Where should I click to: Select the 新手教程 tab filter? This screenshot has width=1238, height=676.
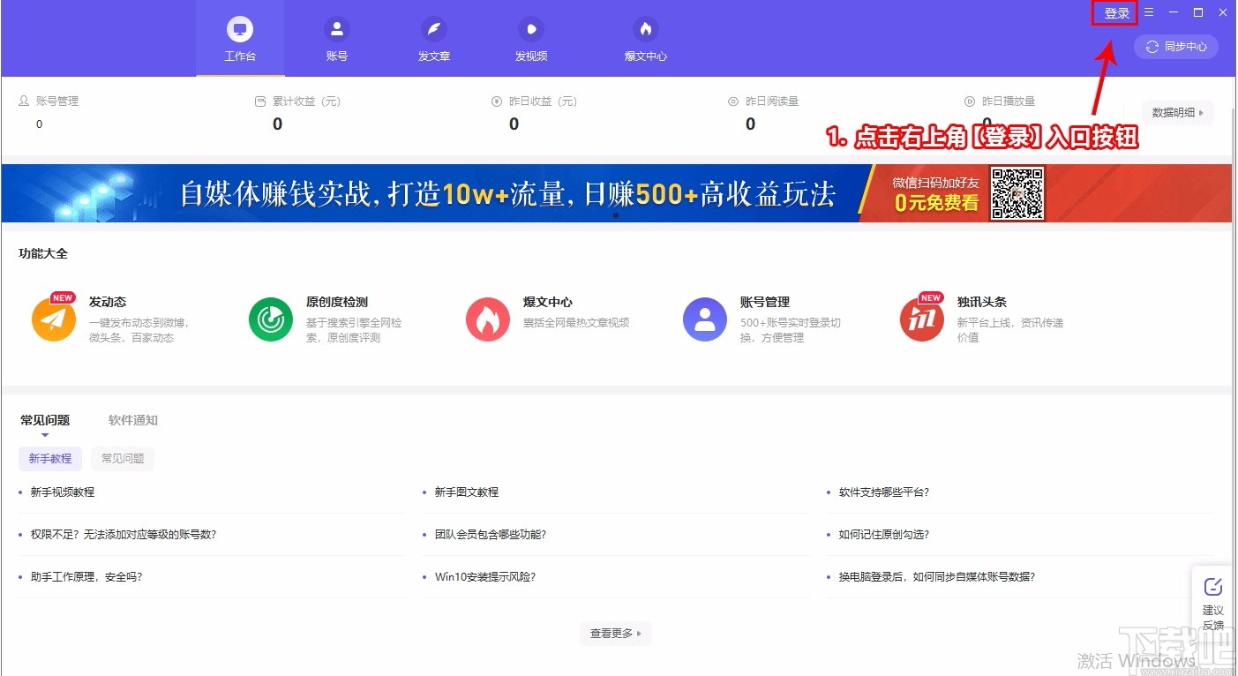coord(49,458)
